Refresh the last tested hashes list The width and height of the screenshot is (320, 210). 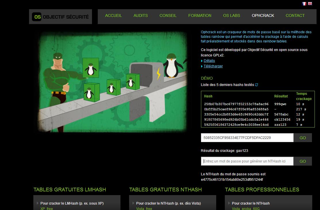point(256,85)
